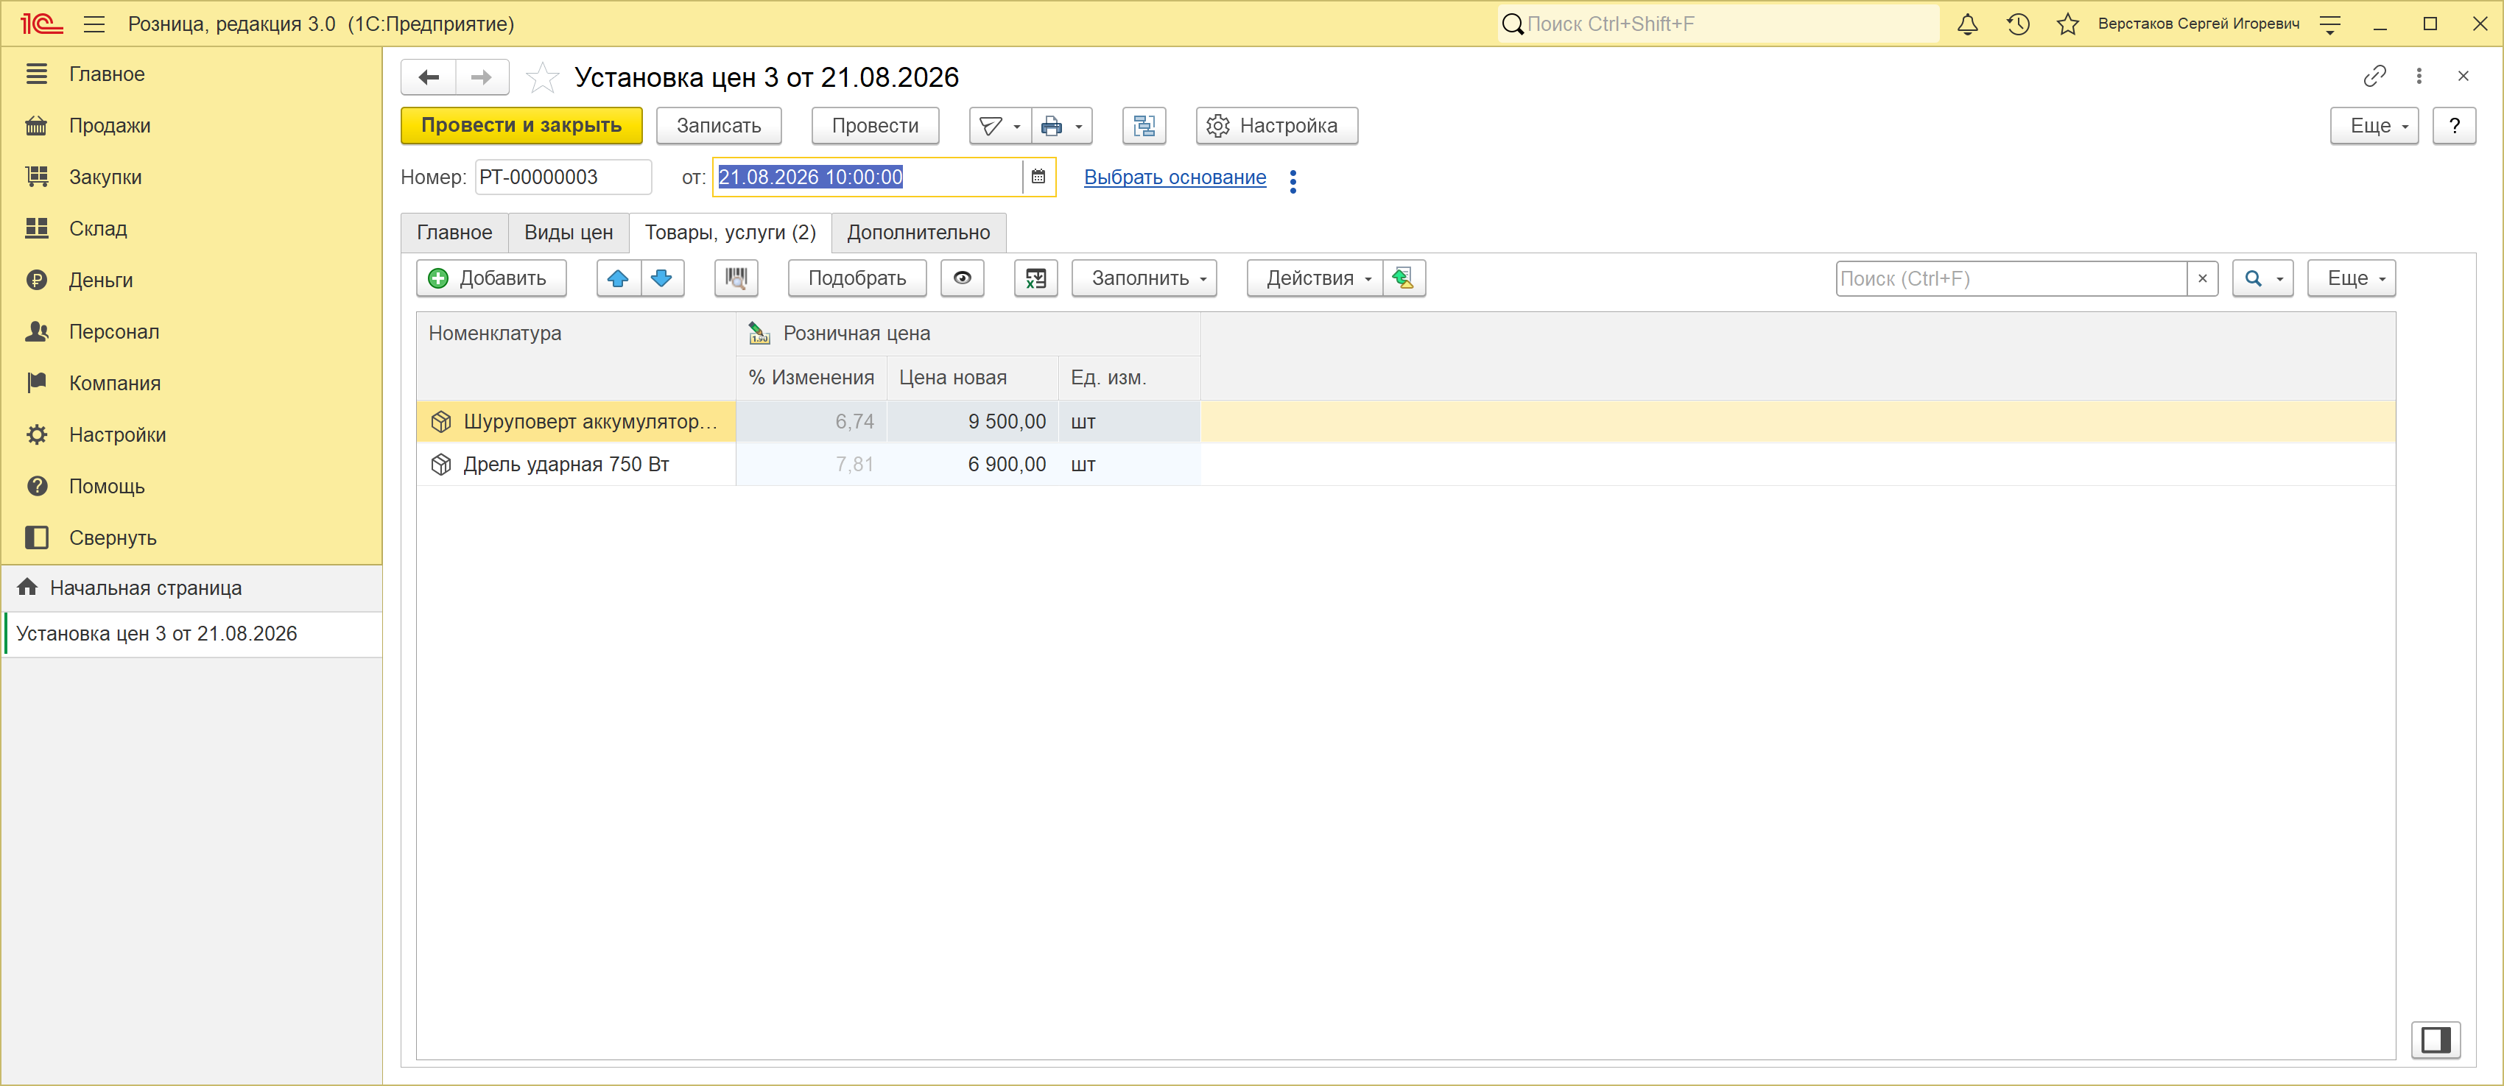Open the Главное sidebar section

pyautogui.click(x=191, y=74)
